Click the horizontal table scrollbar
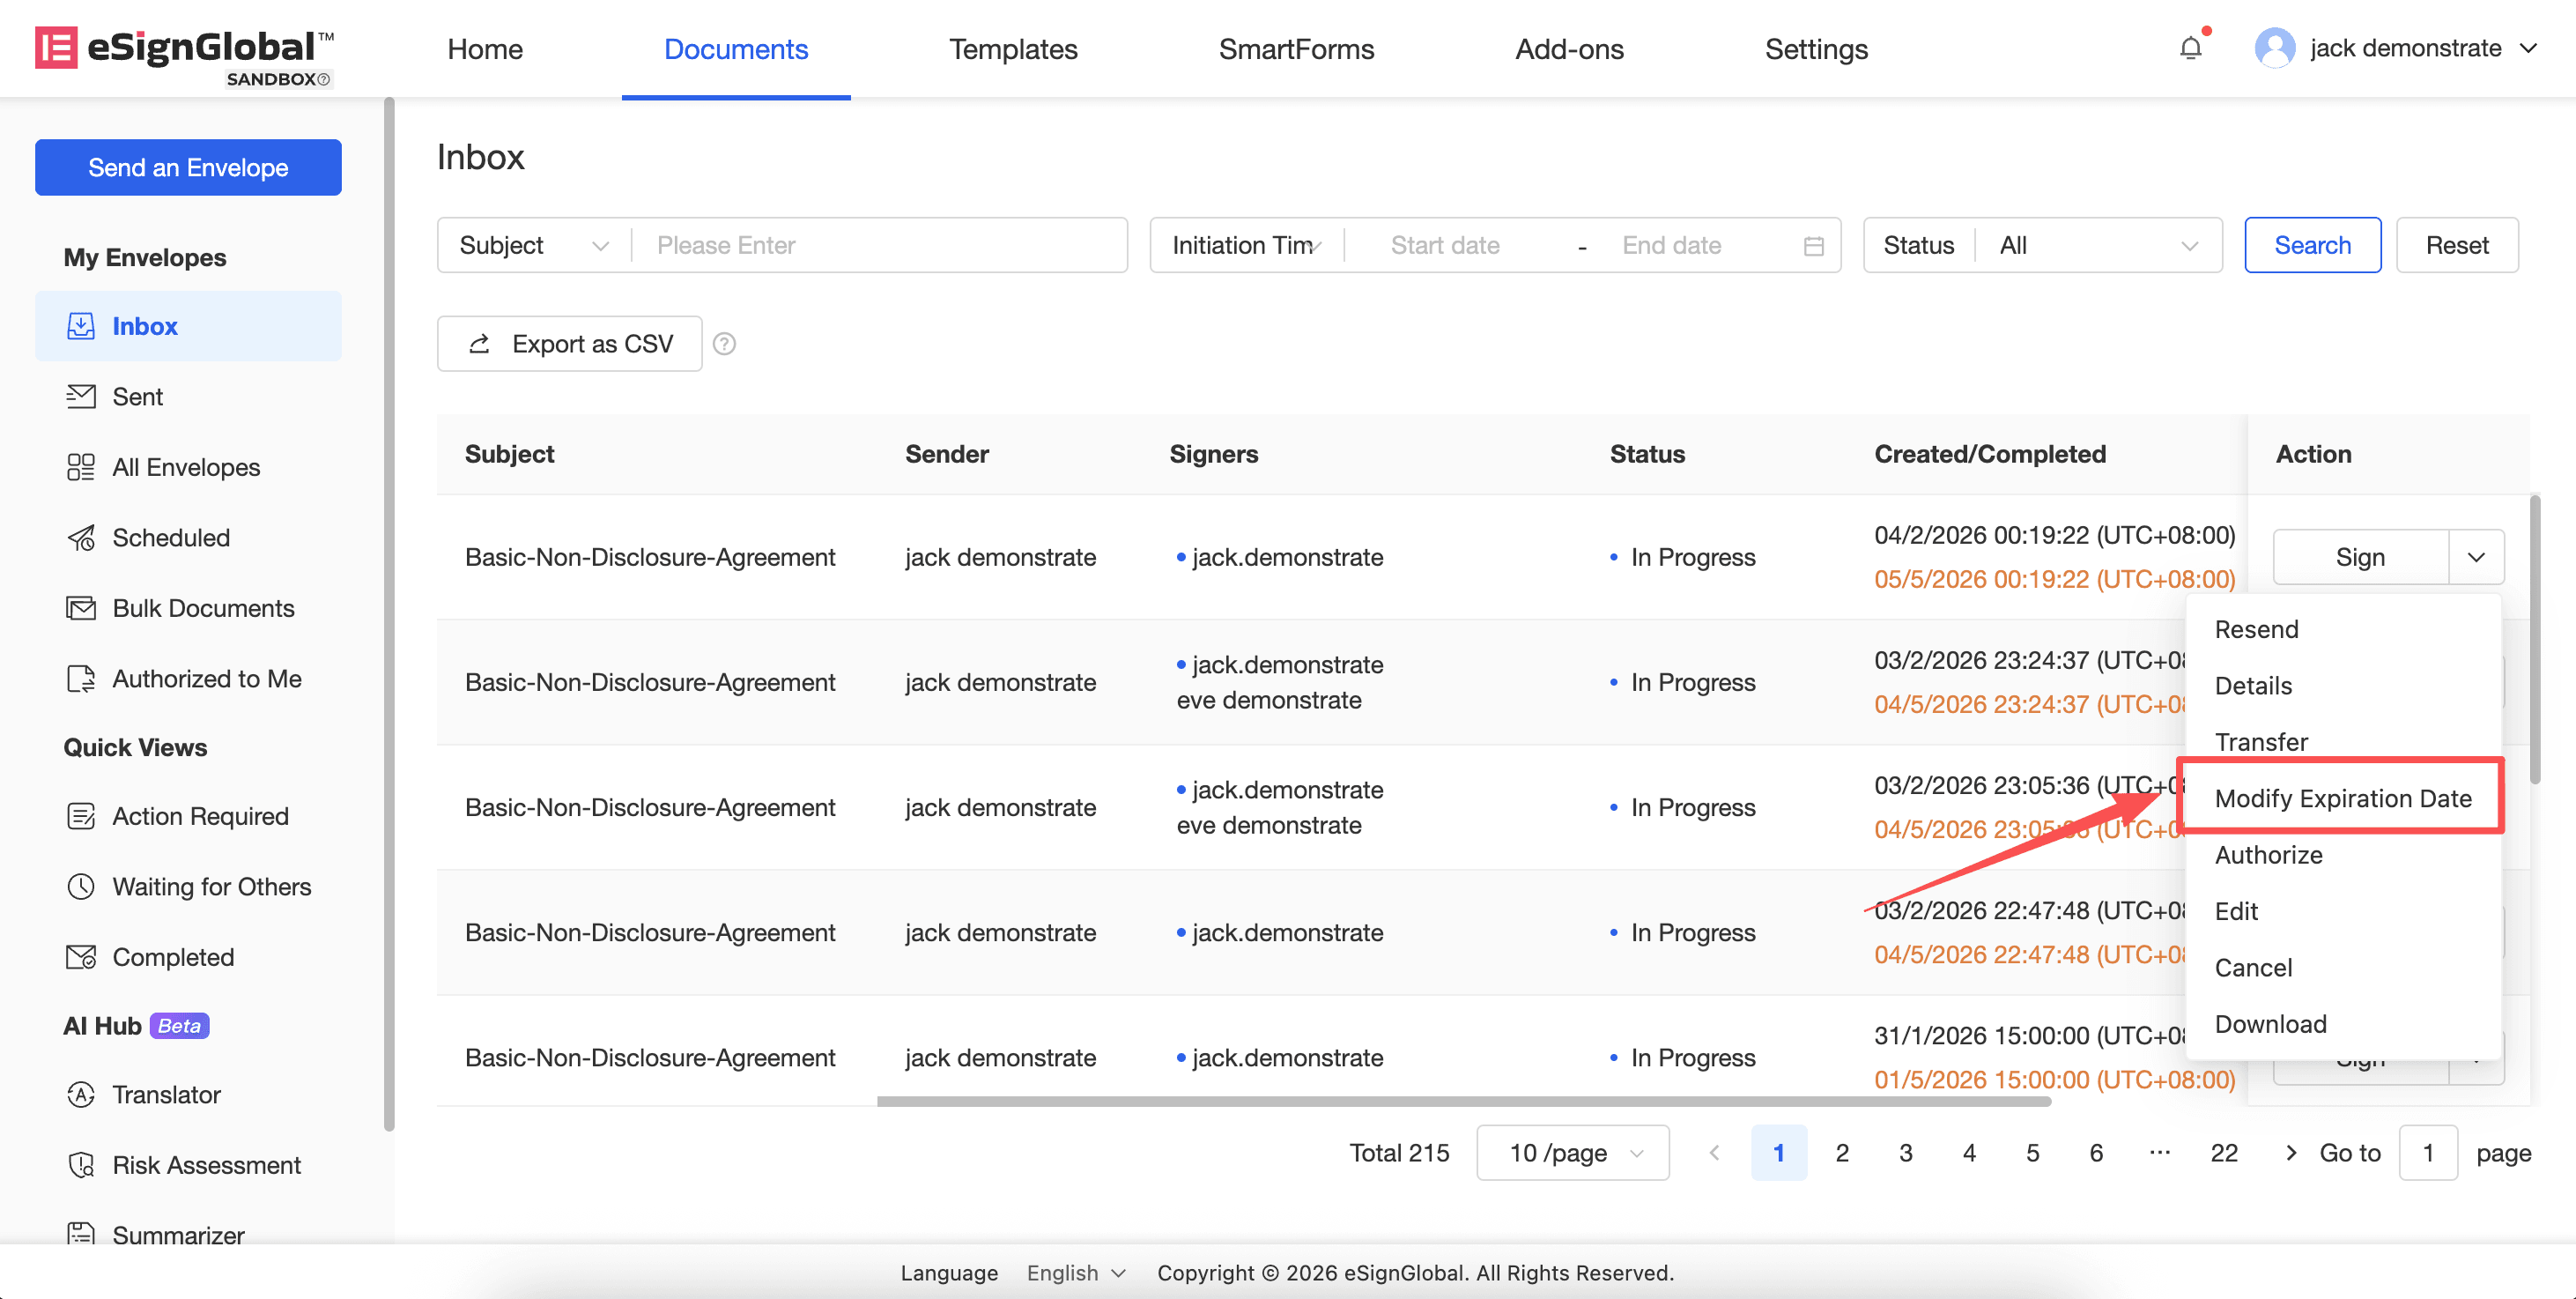Screen dimensions: 2576x1299 (1463, 1101)
